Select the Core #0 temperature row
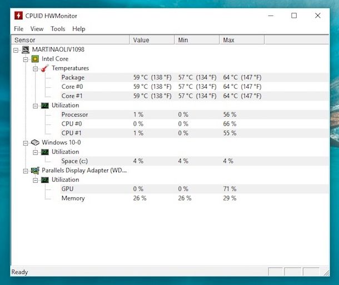 pyautogui.click(x=195, y=87)
